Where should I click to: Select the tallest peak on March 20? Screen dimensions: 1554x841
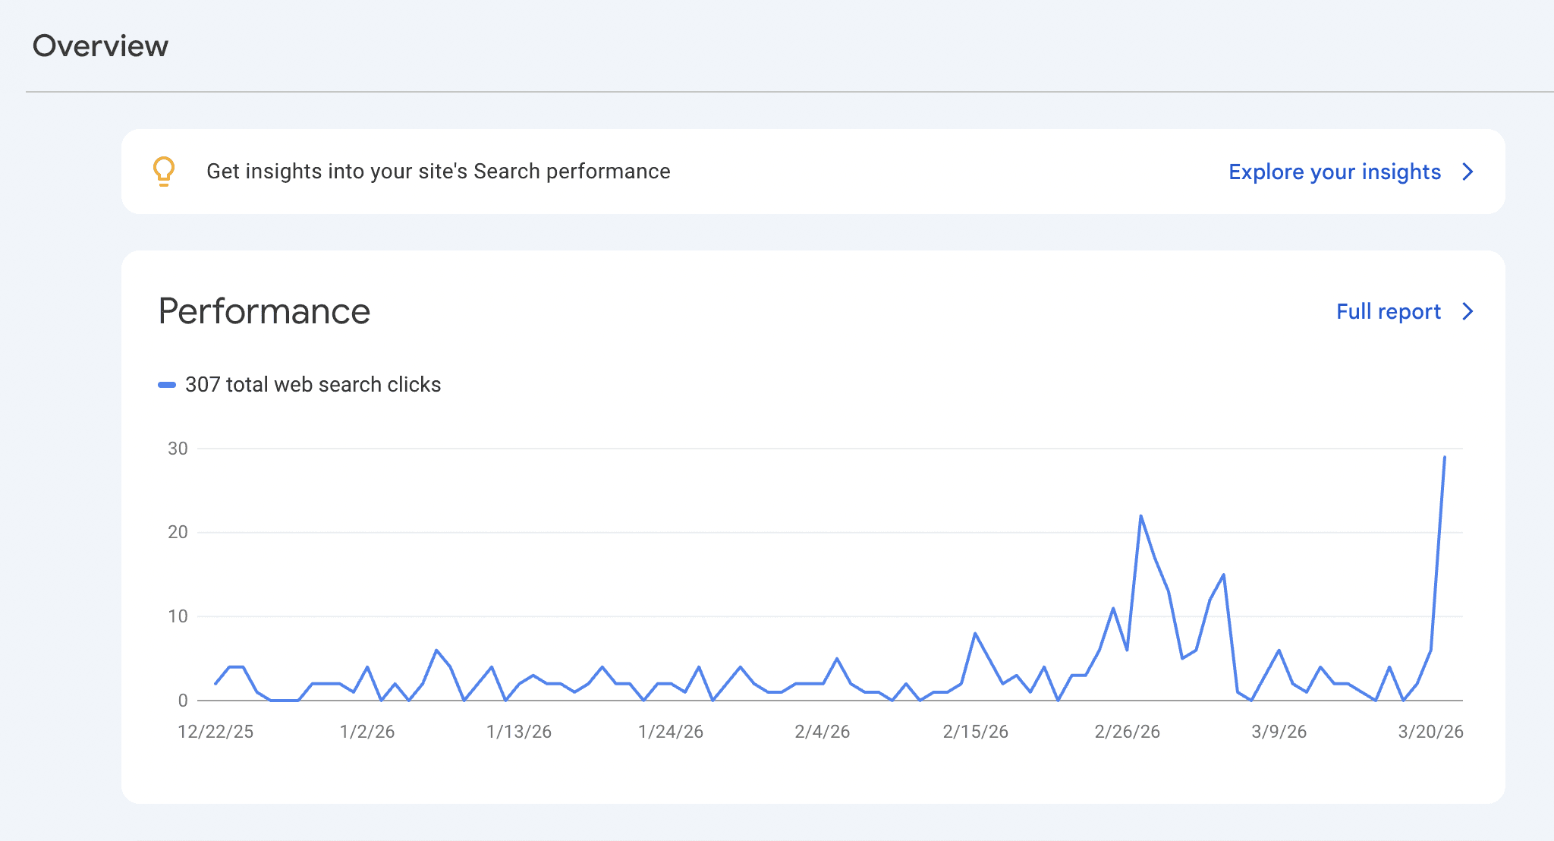click(x=1444, y=458)
